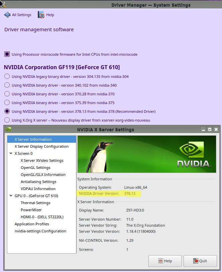Click the NVIDIA logo icon in titlebar
Screen dimensions: 222x272
pyautogui.click(x=8, y=129)
